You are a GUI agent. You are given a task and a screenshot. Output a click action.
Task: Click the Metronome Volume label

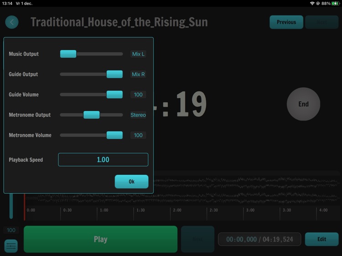[30, 135]
